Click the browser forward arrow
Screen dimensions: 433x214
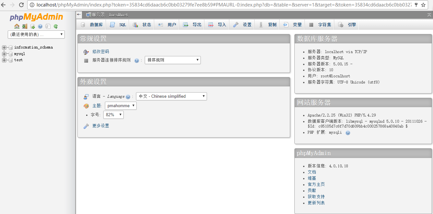(x=12, y=5)
